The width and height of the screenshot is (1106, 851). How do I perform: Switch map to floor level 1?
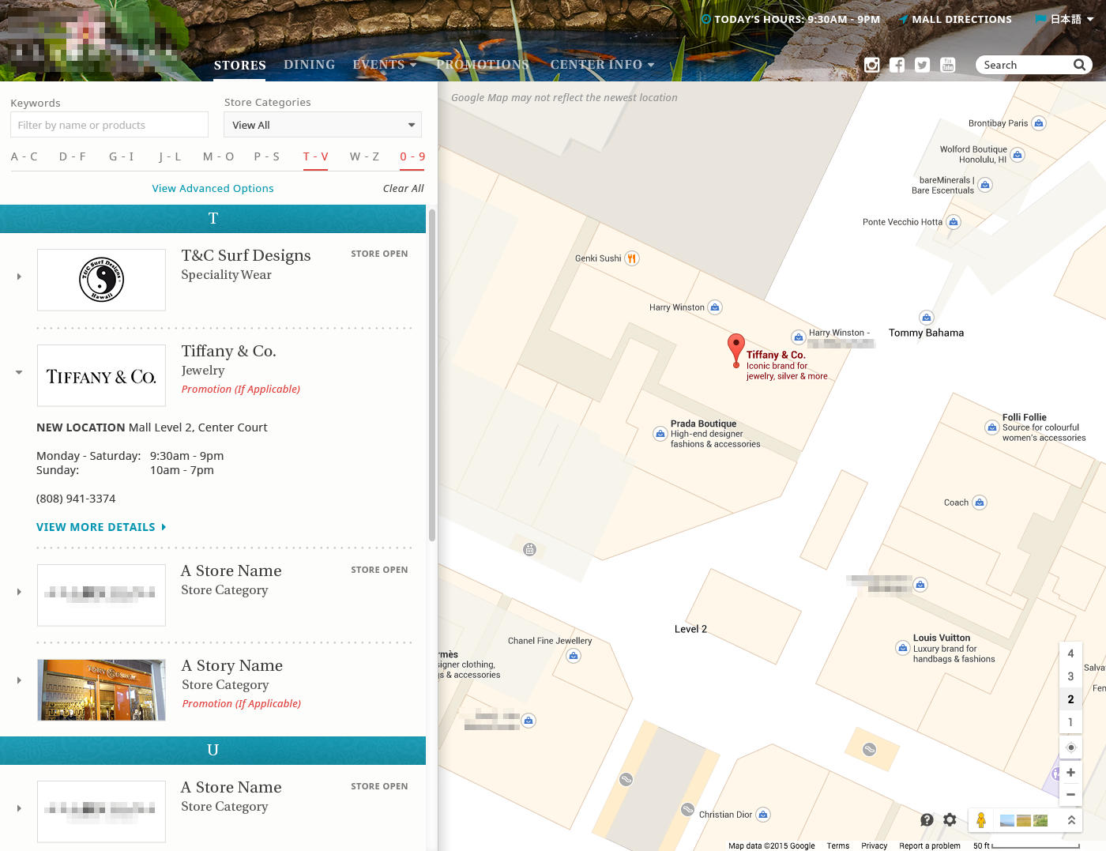tap(1070, 722)
